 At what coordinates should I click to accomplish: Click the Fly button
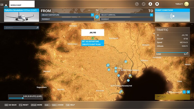(172, 97)
